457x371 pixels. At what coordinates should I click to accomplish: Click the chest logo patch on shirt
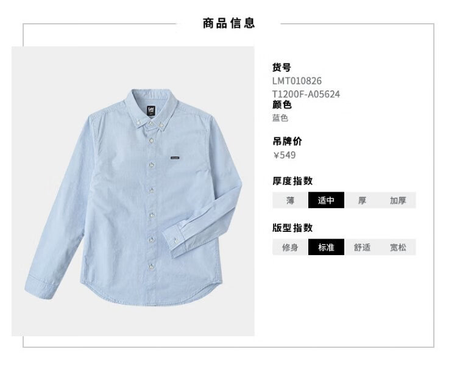pos(175,158)
